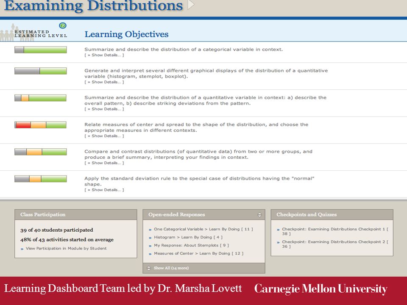This screenshot has height=305, width=407.
Task: Click learning level bar for graphical displays objective
Action: coord(41,71)
